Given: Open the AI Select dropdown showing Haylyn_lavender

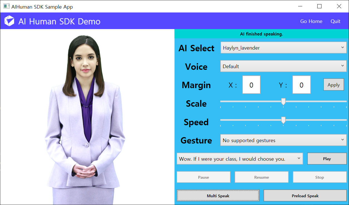Looking at the screenshot, I should 283,48.
